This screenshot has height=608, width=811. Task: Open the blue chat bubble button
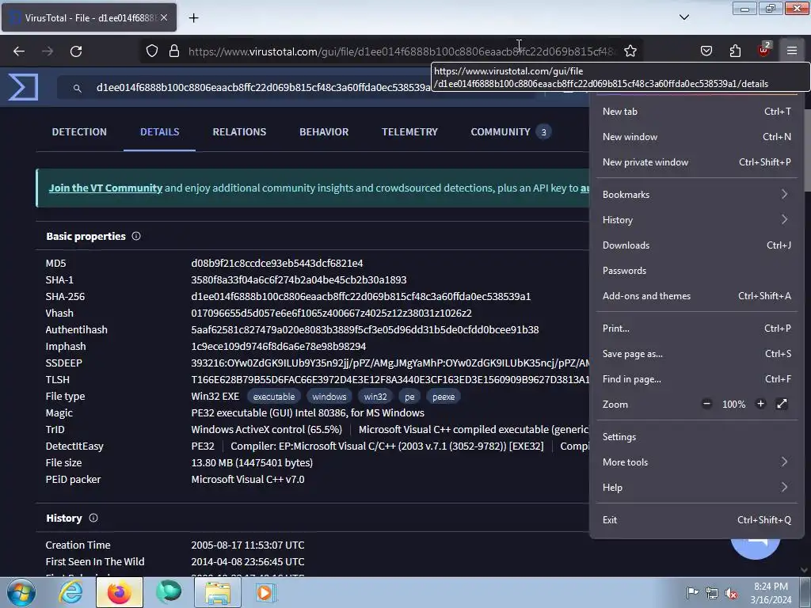pyautogui.click(x=755, y=548)
